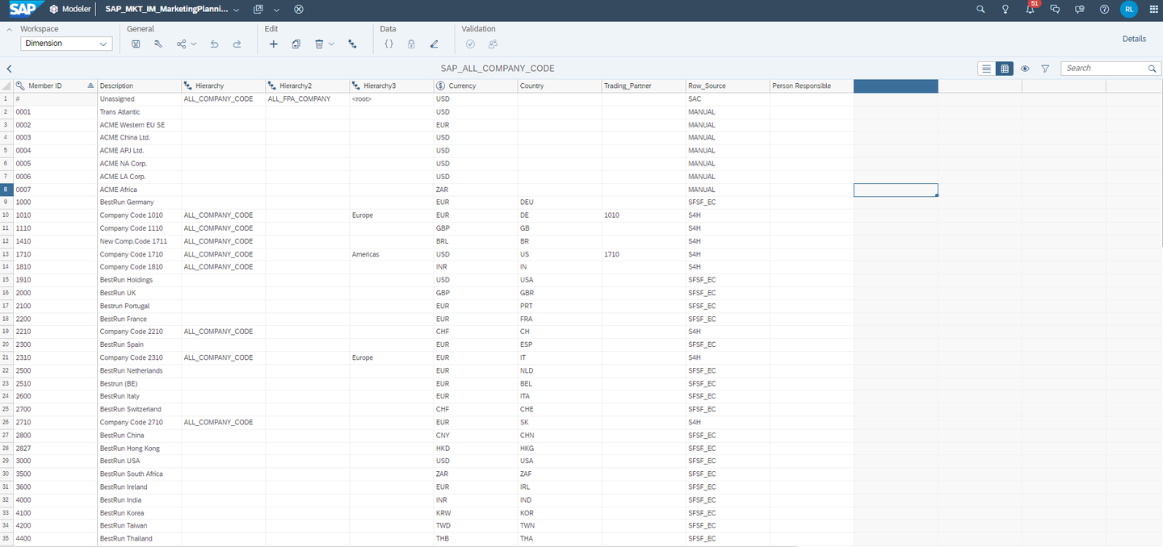Click the open-in-new-window icon in header
The image size is (1163, 547).
[x=258, y=10]
